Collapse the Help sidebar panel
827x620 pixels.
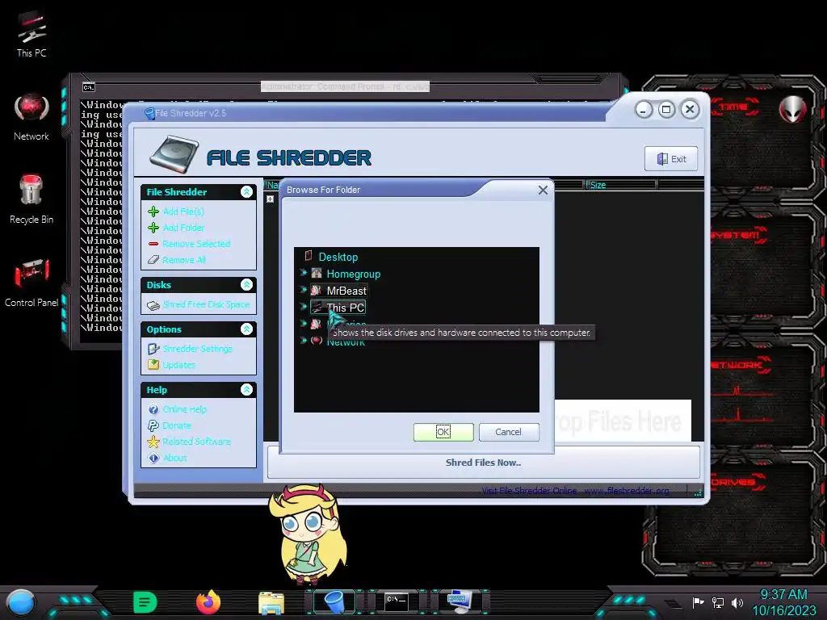click(x=246, y=390)
